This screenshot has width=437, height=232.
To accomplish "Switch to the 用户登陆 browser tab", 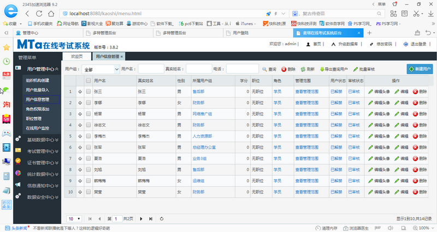I will point(258,33).
